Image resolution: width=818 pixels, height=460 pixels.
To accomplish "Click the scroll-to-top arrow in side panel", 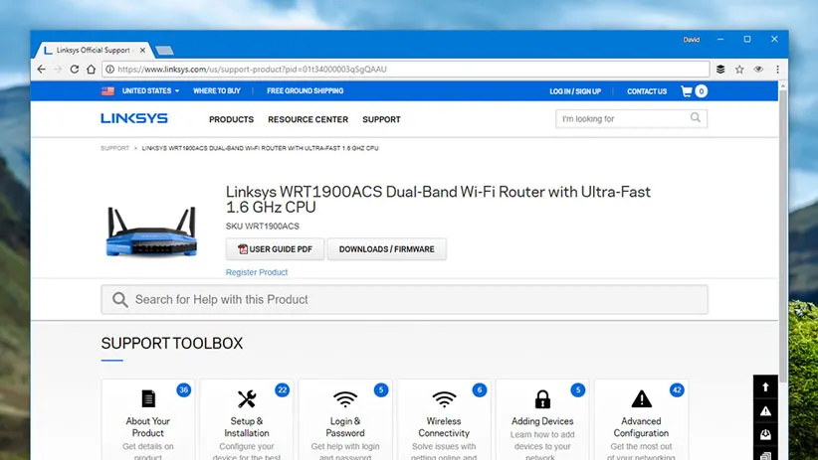I will pos(765,386).
